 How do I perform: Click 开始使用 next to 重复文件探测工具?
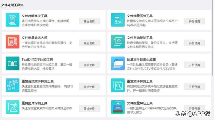point(195,87)
